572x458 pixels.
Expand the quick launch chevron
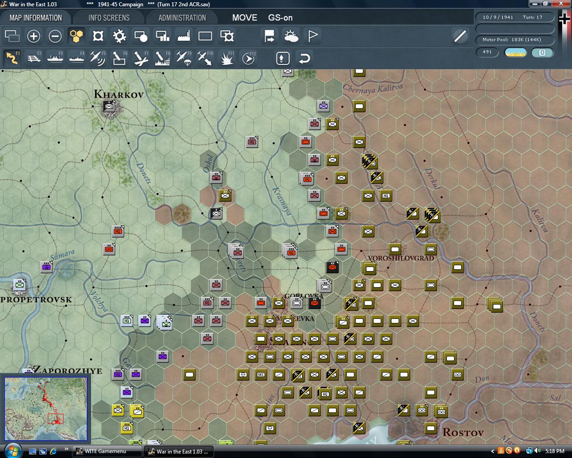point(67,449)
